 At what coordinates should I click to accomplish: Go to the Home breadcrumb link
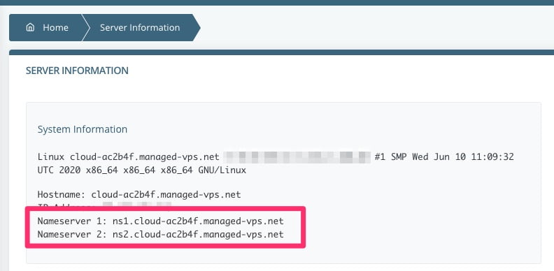tap(55, 27)
